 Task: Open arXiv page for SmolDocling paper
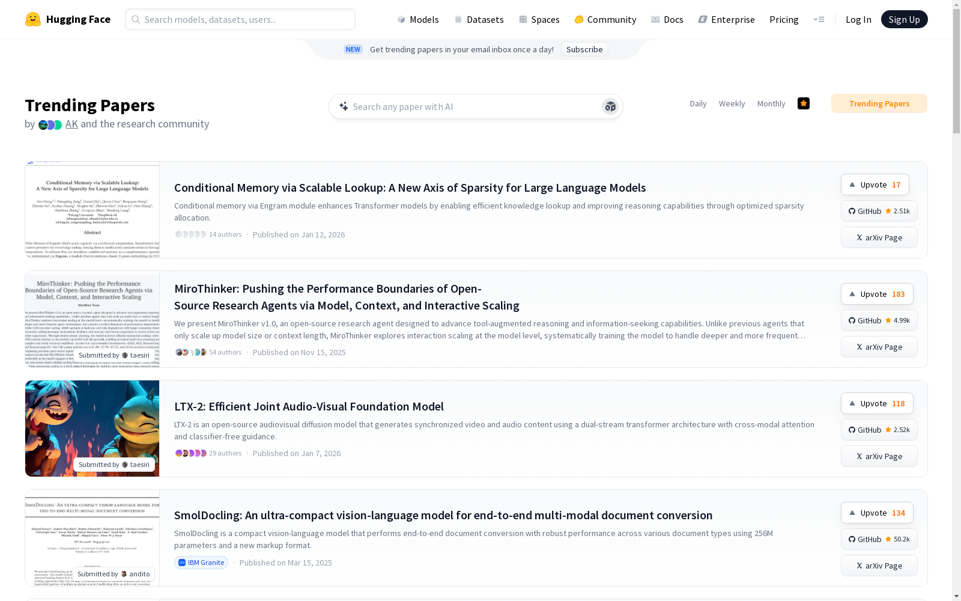(x=879, y=566)
